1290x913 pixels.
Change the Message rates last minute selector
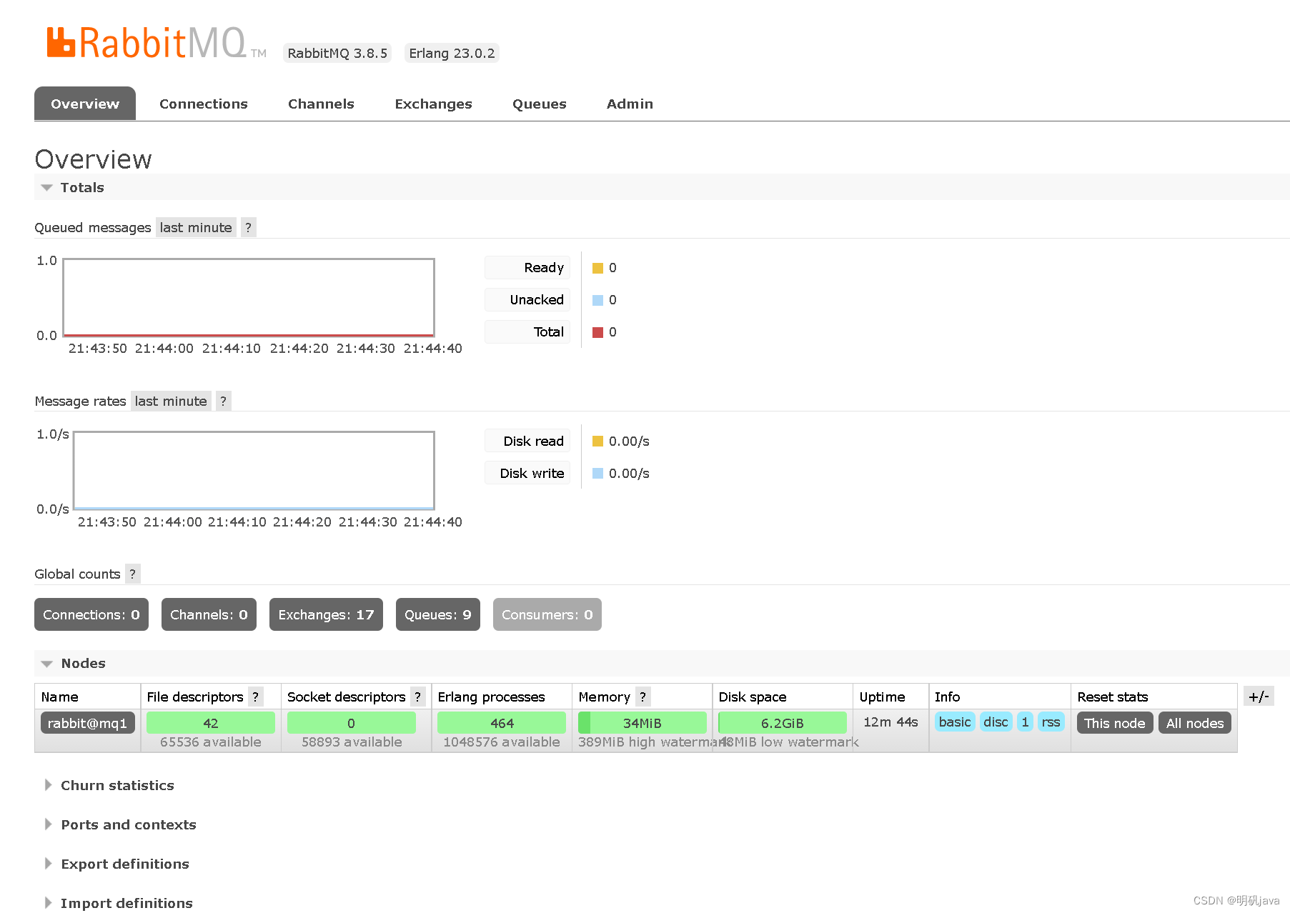171,401
